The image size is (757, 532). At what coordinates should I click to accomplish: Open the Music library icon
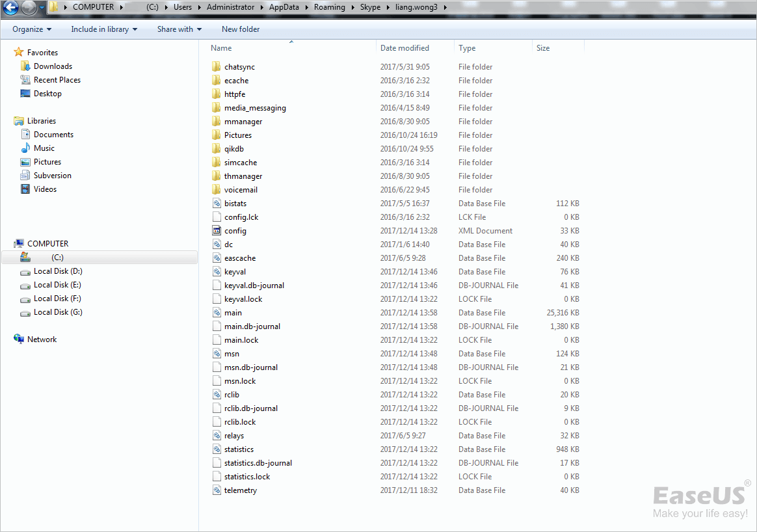click(x=25, y=148)
